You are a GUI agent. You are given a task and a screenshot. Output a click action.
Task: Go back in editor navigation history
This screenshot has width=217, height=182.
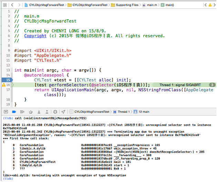click(13, 5)
